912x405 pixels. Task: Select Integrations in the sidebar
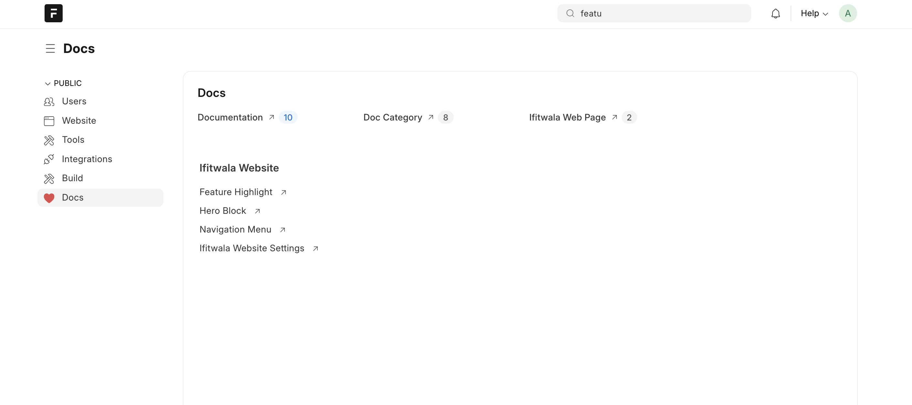(x=87, y=159)
